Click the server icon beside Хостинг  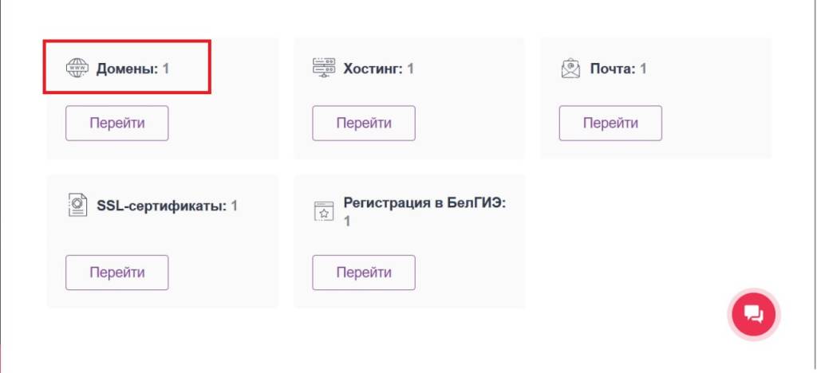[323, 69]
